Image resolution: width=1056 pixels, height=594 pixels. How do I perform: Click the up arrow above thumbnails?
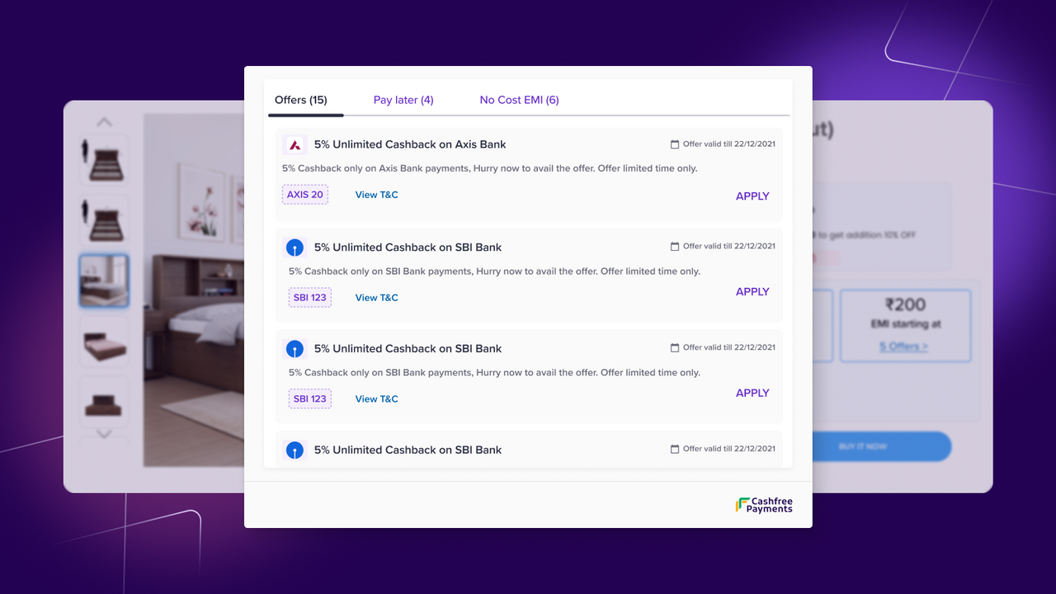coord(104,122)
